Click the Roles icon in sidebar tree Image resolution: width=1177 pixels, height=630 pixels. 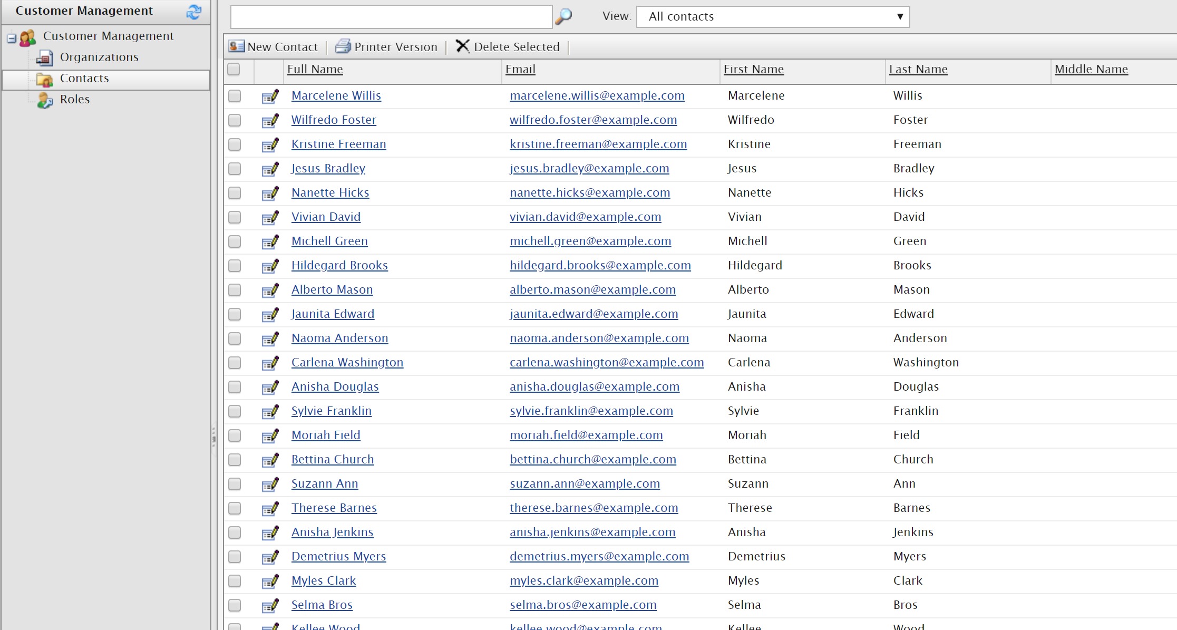[x=45, y=100]
